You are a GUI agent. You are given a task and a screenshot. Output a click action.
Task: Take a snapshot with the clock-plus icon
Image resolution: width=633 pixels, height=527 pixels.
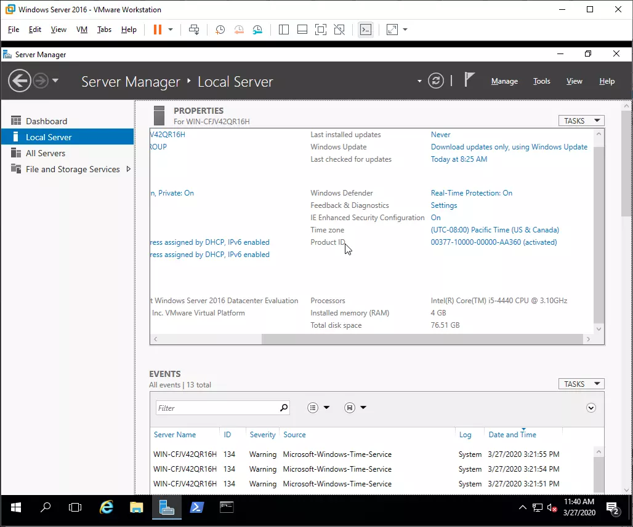tap(220, 30)
